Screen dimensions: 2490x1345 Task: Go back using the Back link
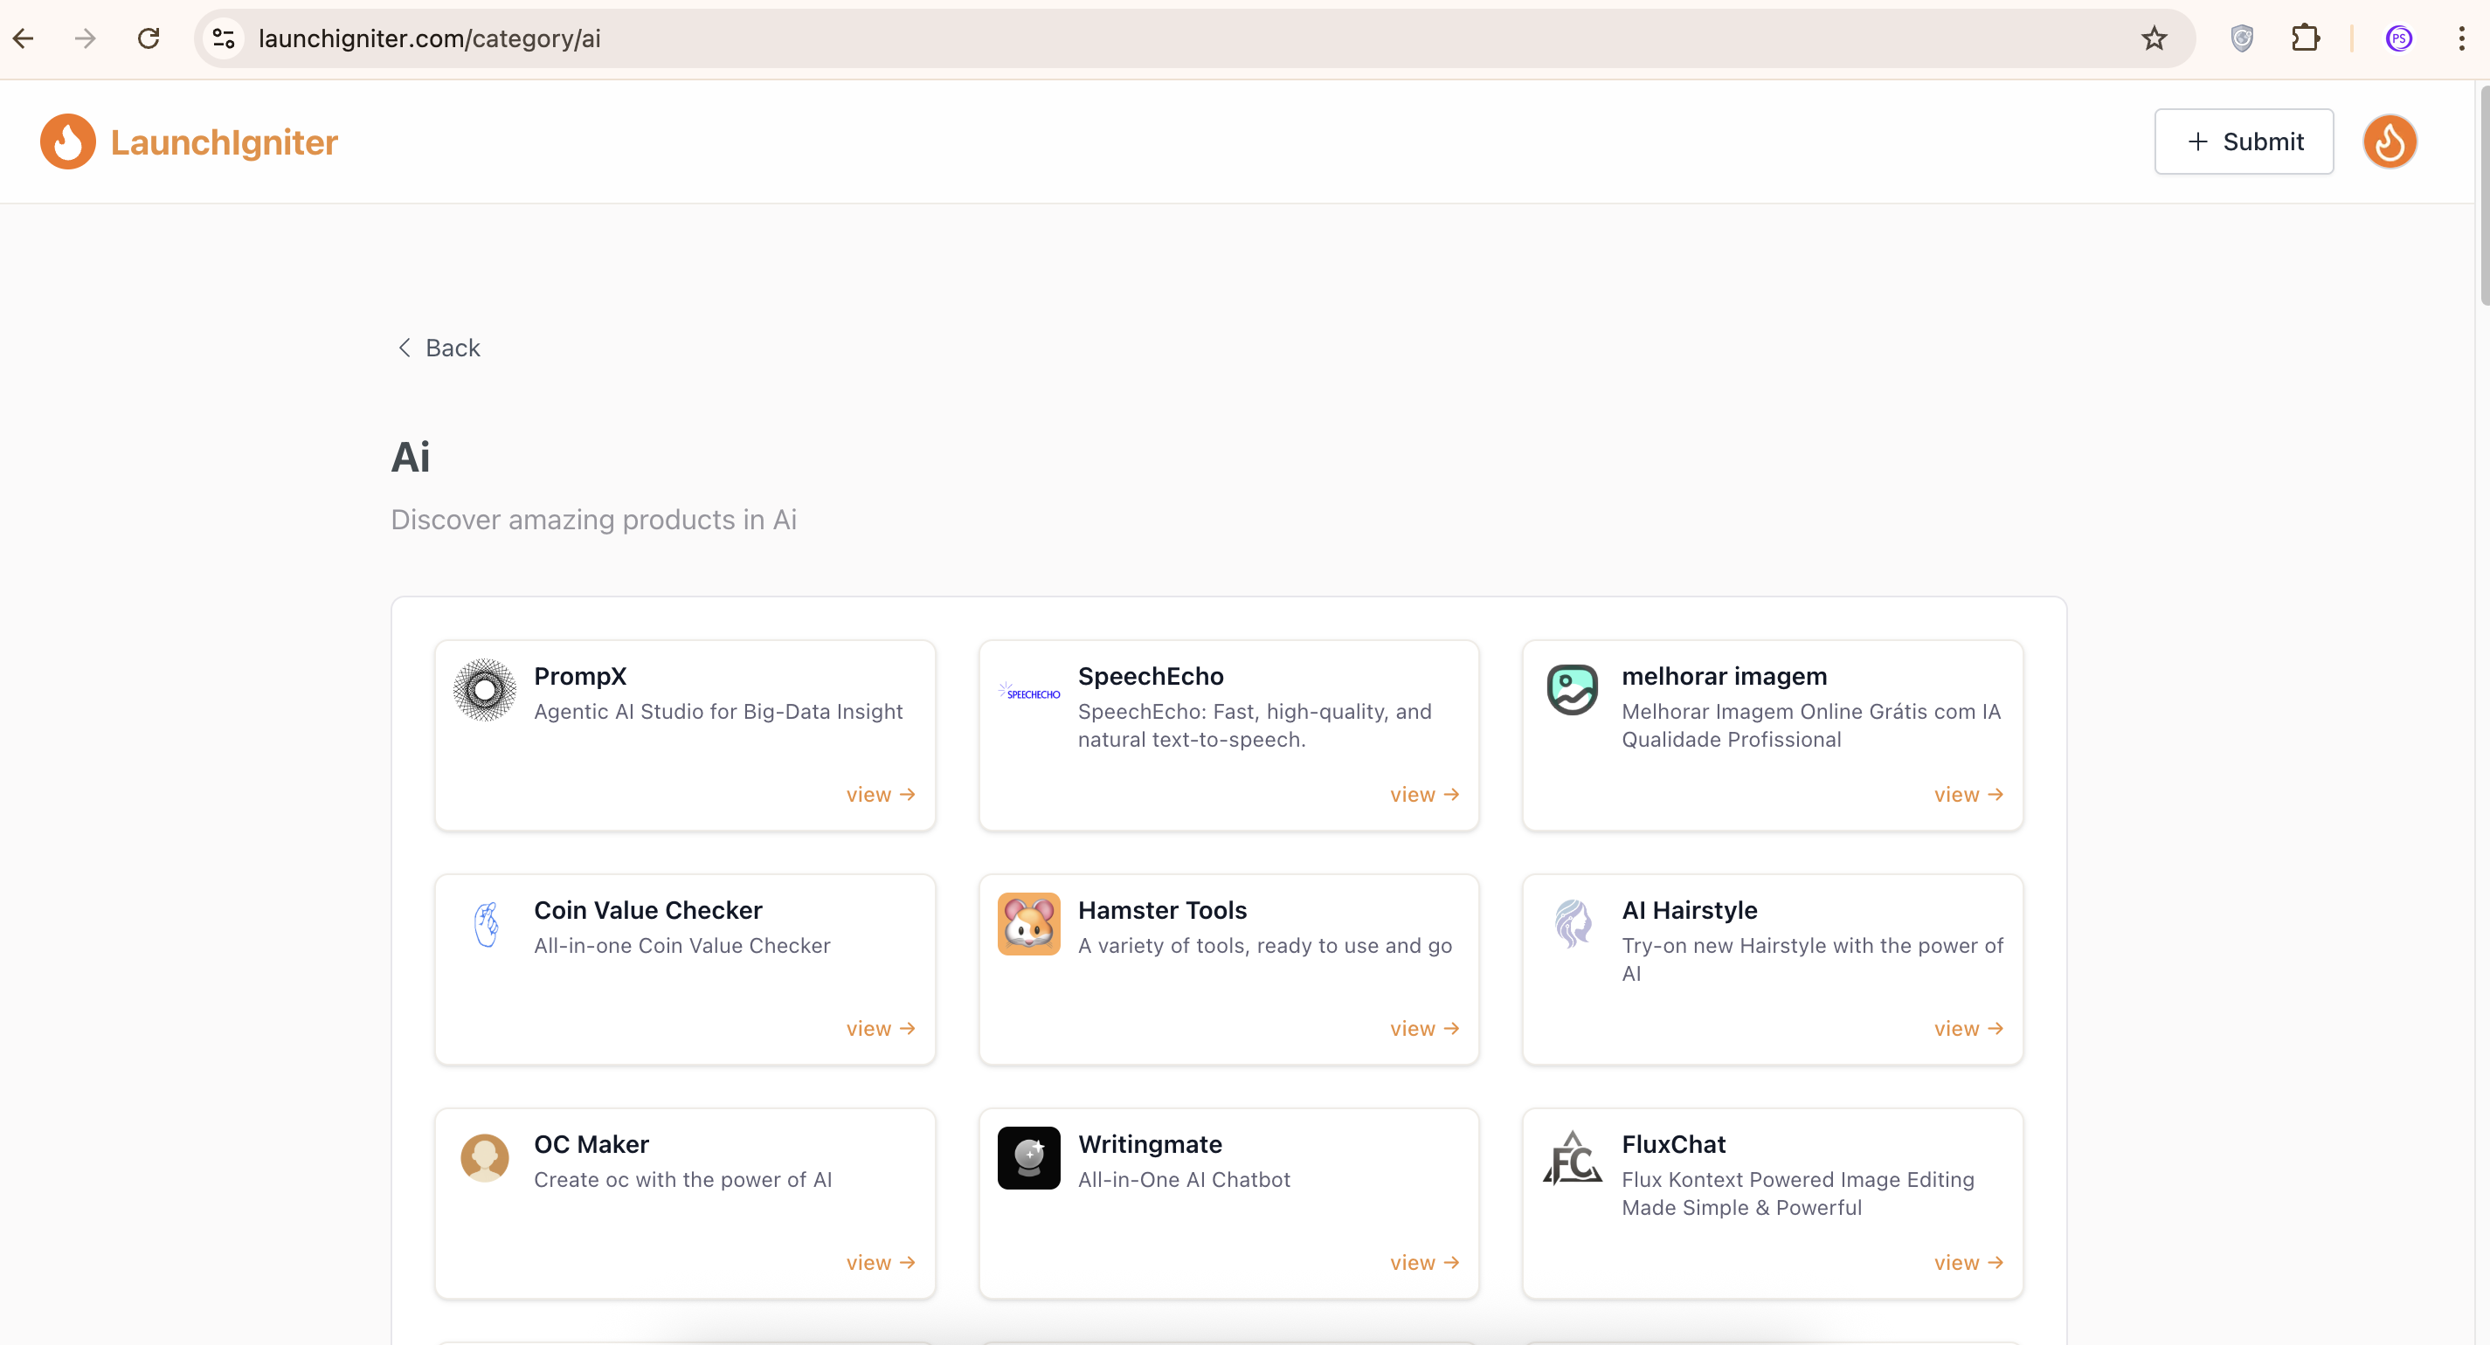pos(439,348)
